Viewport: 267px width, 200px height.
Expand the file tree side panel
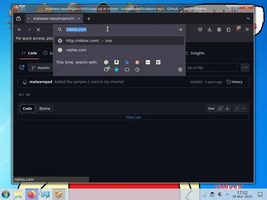(22, 67)
